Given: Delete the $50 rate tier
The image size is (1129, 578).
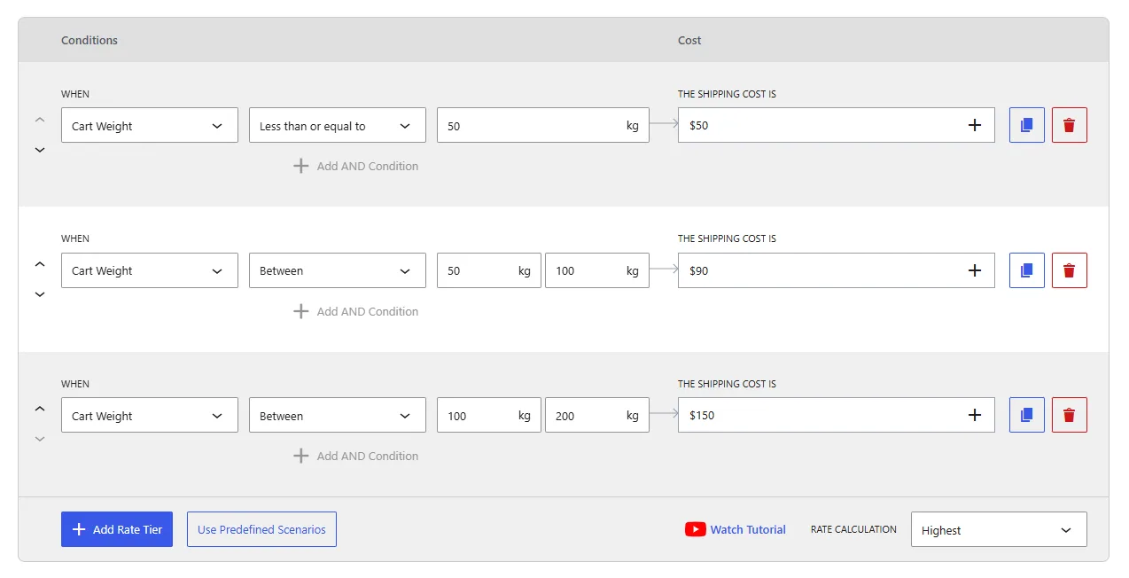Looking at the screenshot, I should [1069, 125].
